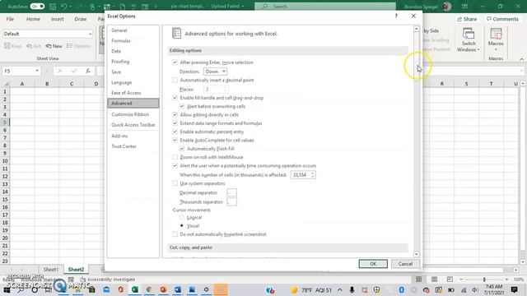Click the Save icon next to AutoSave
The width and height of the screenshot is (527, 296).
pos(53,7)
